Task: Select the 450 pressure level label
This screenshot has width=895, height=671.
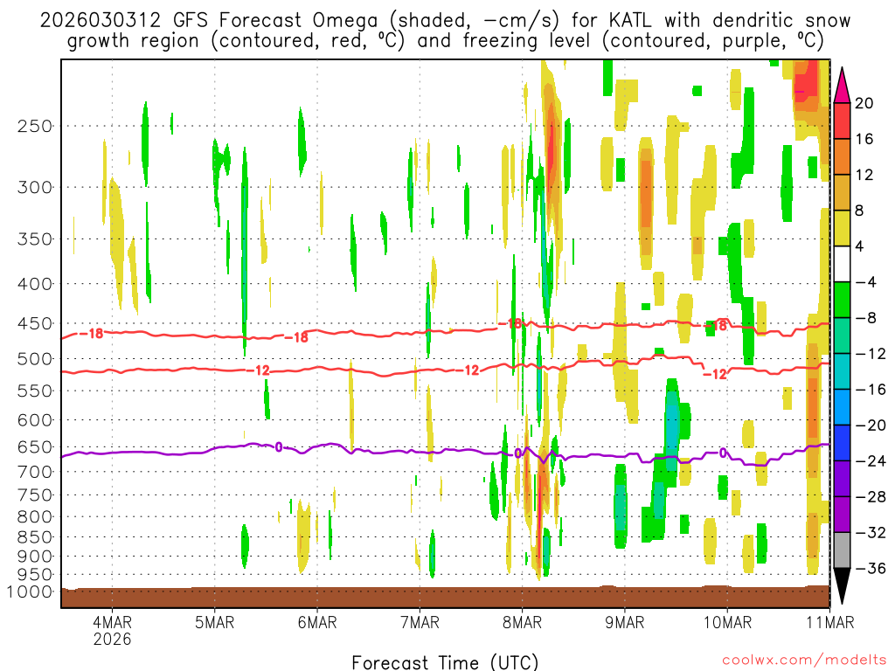Action: pyautogui.click(x=35, y=323)
